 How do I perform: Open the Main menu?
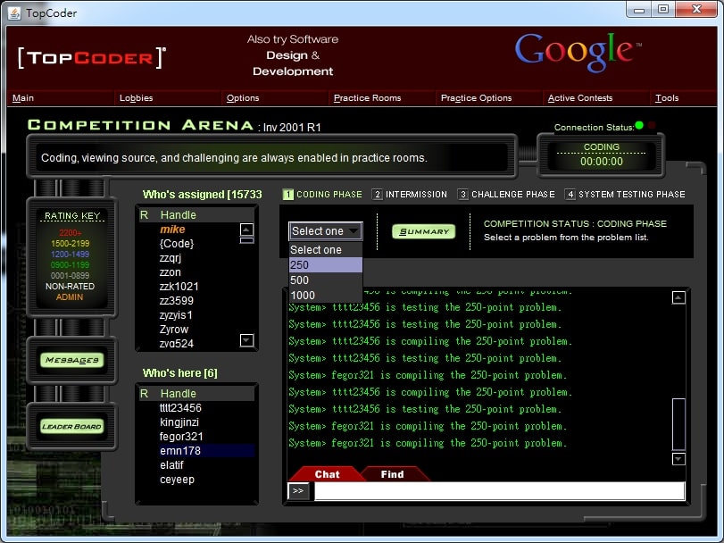tap(23, 98)
